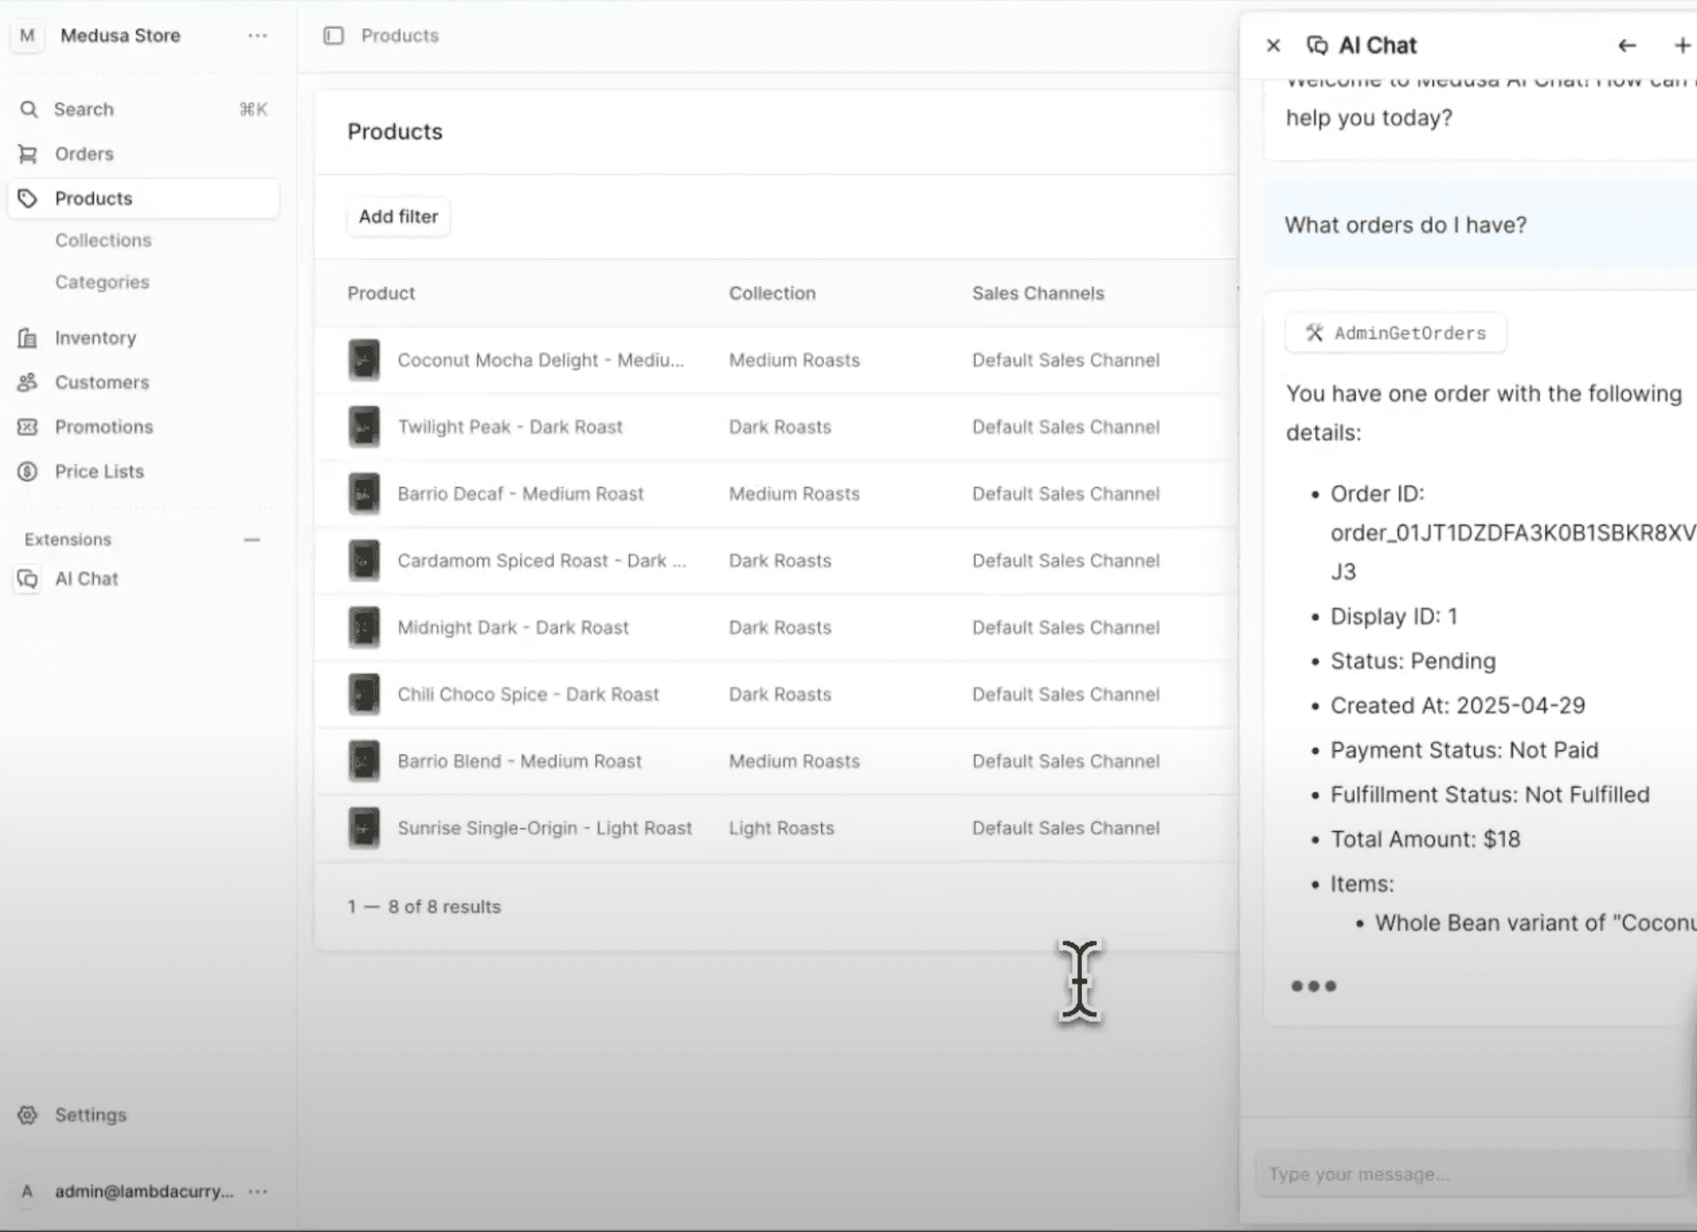The height and width of the screenshot is (1232, 1697).
Task: Click Sunrise Single-Origin product thumbnail
Action: pyautogui.click(x=364, y=828)
